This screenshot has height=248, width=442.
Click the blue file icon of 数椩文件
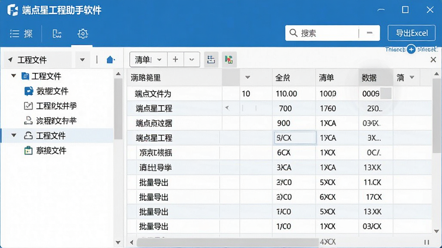pos(28,91)
